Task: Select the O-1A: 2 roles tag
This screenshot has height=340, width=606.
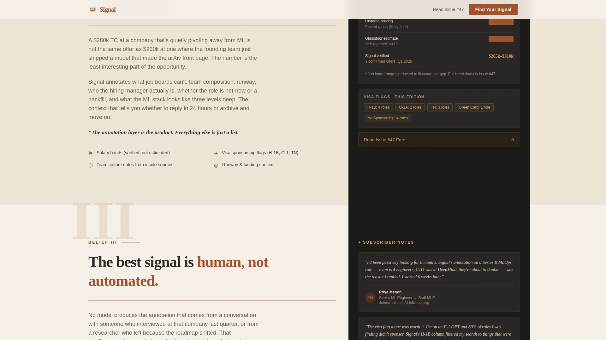Action: point(410,107)
